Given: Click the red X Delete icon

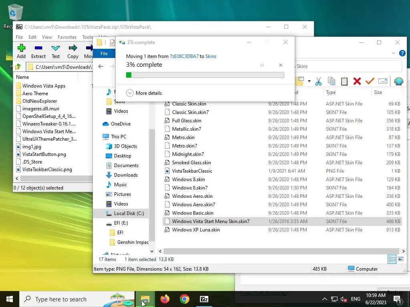Looking at the screenshot, I should tap(357, 81).
